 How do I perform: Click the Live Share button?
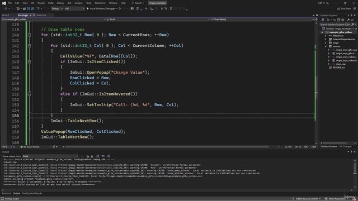[344, 9]
